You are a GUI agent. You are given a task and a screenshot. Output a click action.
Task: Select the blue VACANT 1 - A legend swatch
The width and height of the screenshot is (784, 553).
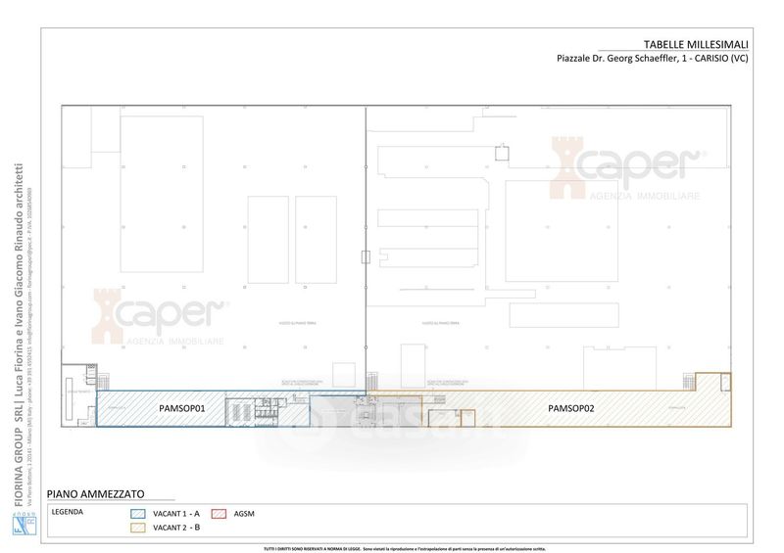[138, 513]
